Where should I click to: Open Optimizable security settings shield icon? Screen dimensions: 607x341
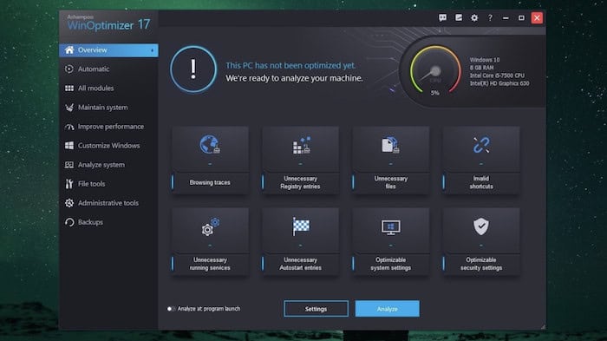[480, 226]
